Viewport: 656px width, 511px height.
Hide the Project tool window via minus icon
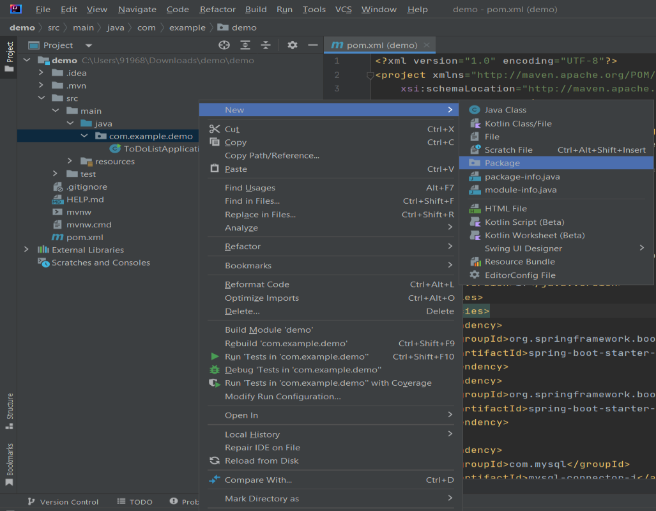[313, 45]
